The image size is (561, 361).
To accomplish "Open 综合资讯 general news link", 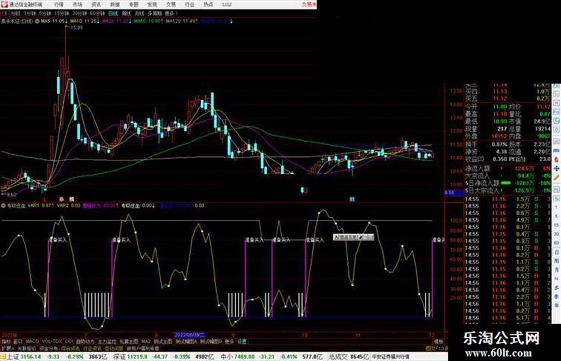I will point(70,348).
